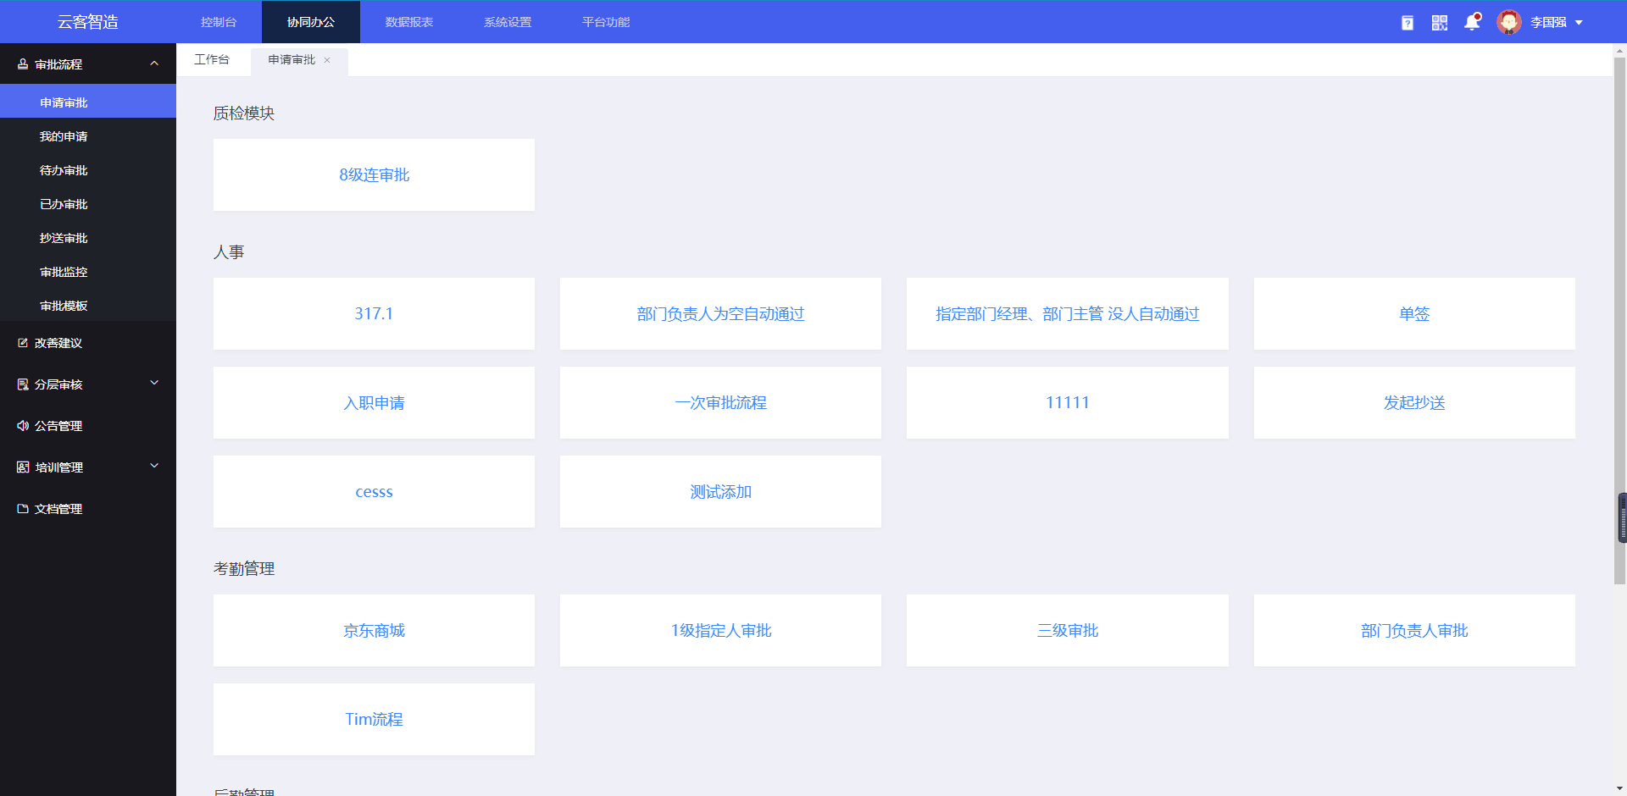Start the 入职申请 approval flow

[374, 403]
